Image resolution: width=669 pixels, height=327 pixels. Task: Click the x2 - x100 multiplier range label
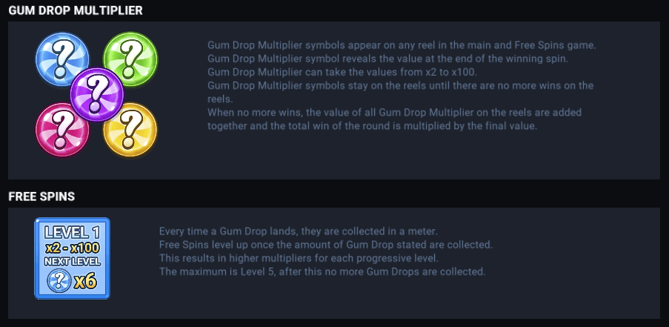tap(72, 247)
